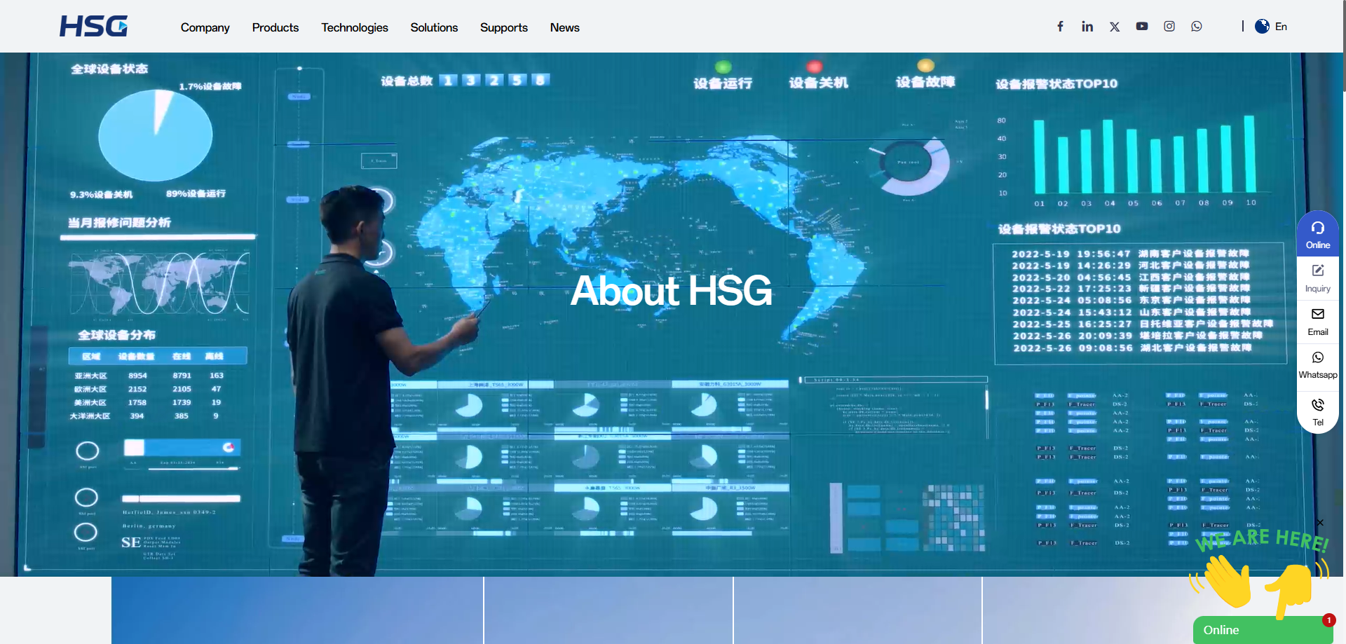Open the Supports menu item

(504, 27)
